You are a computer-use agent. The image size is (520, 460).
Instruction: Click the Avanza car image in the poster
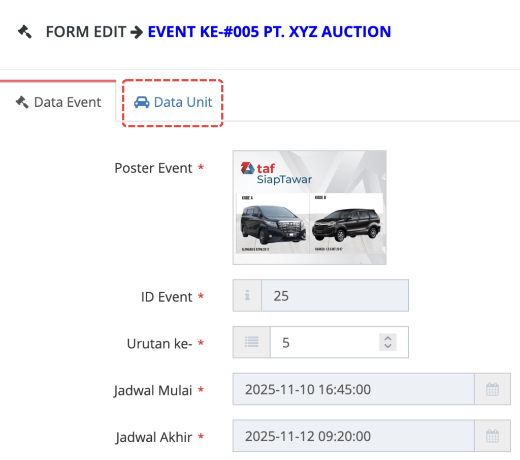click(x=345, y=224)
